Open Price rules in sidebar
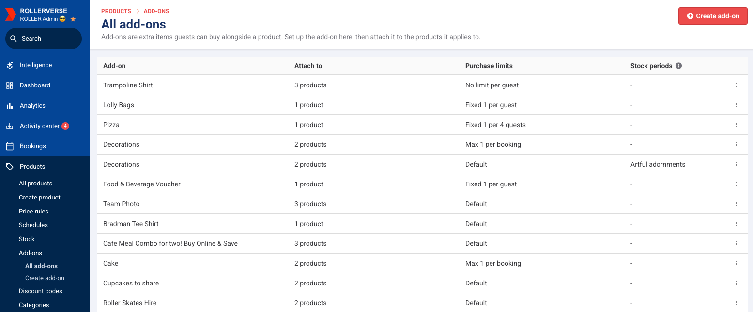This screenshot has width=753, height=312. pos(33,212)
